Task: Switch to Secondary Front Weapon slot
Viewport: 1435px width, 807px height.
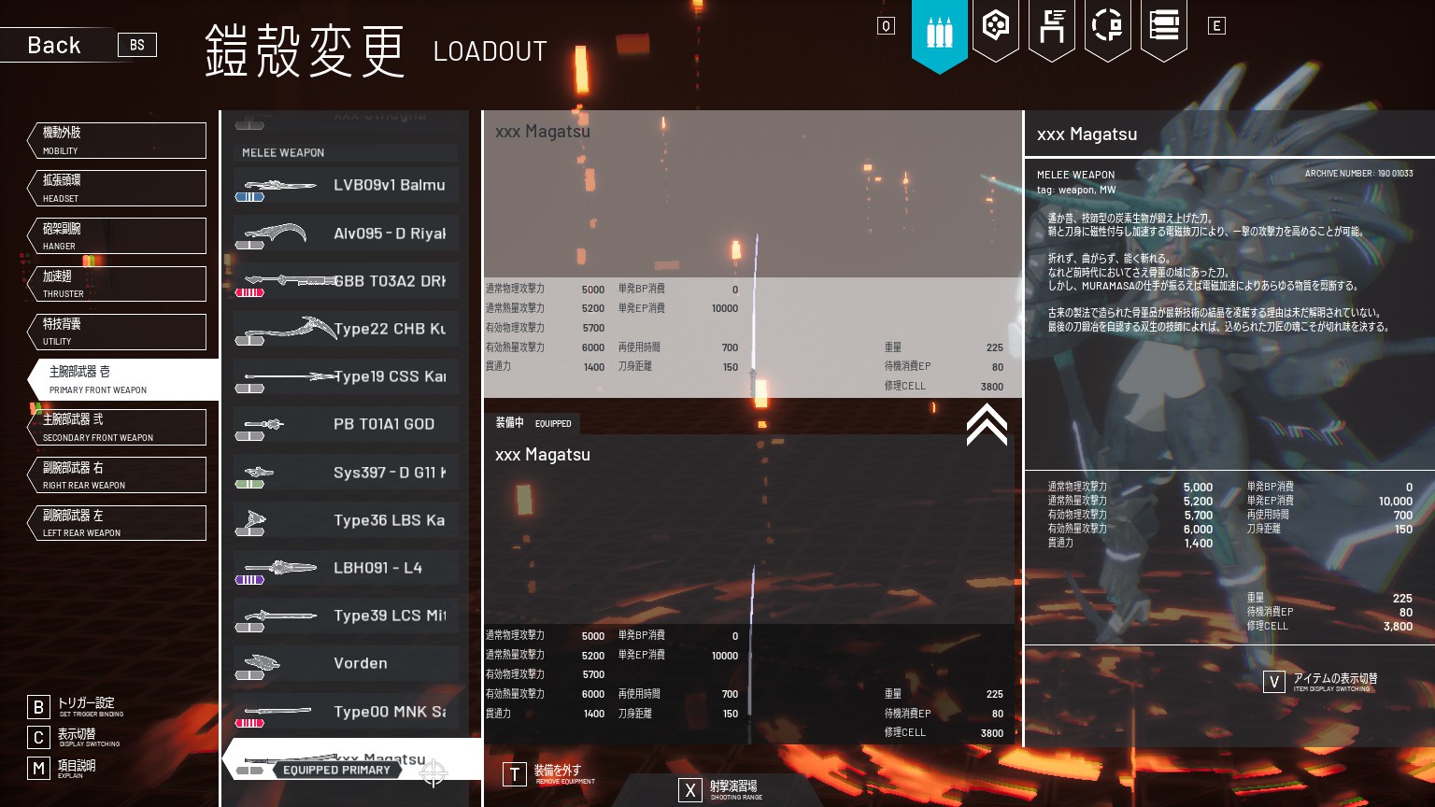Action: point(118,427)
